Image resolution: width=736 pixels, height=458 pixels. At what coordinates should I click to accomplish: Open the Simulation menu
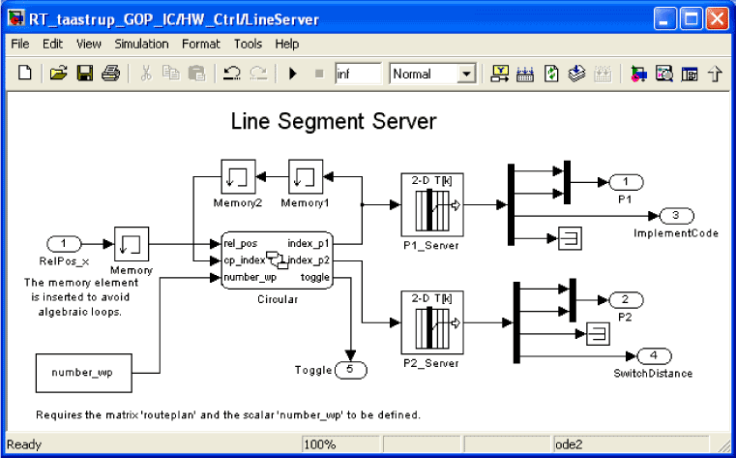tap(141, 45)
